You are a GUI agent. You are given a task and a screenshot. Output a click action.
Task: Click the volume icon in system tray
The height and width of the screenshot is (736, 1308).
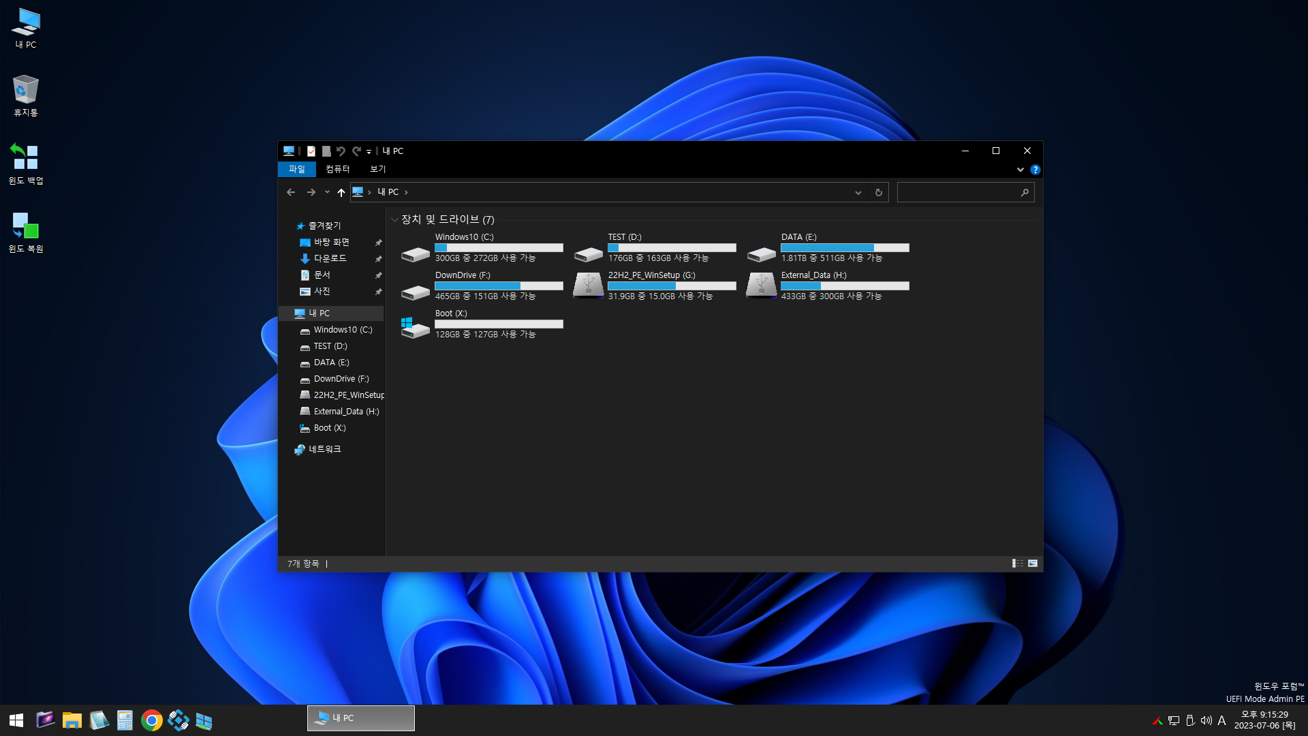(x=1206, y=720)
